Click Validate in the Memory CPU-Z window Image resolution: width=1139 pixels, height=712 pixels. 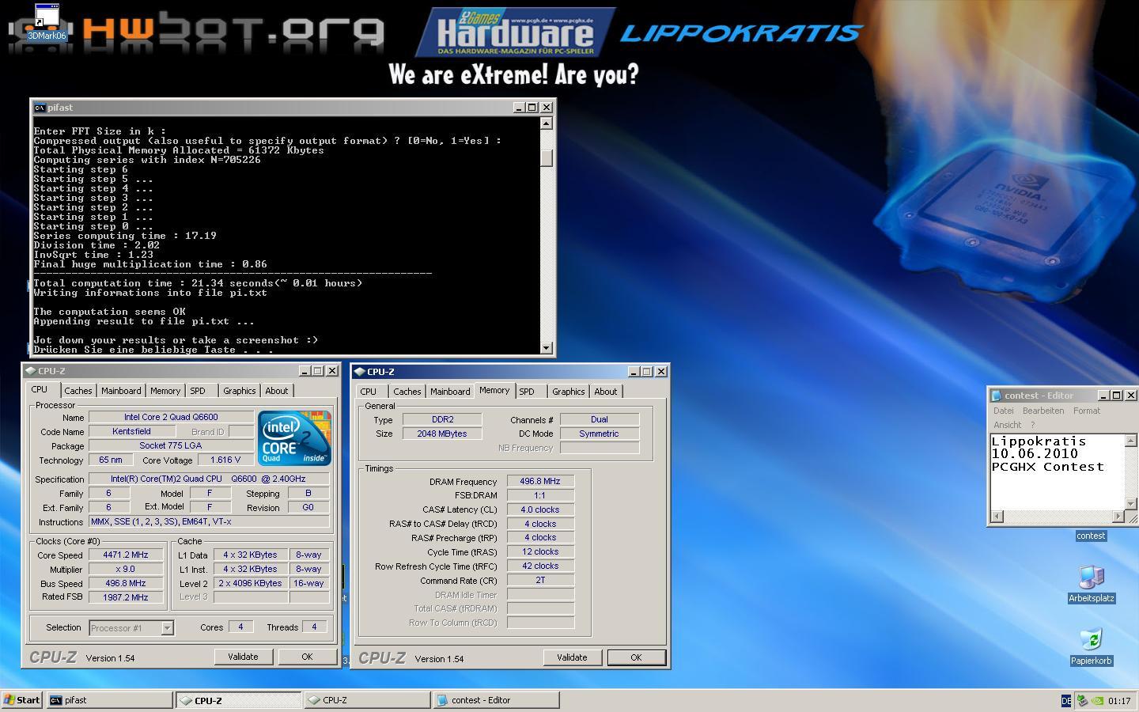coord(572,657)
